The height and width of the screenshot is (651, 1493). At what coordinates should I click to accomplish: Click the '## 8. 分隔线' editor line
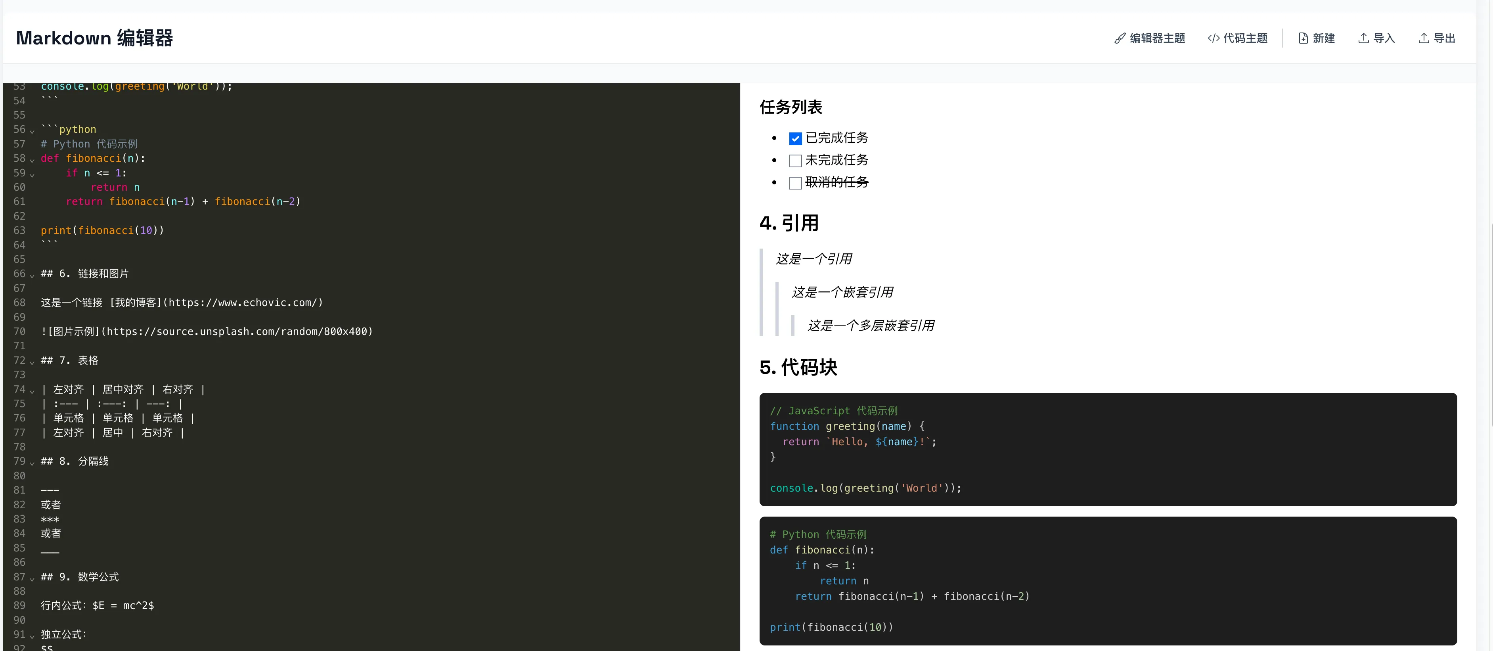75,461
